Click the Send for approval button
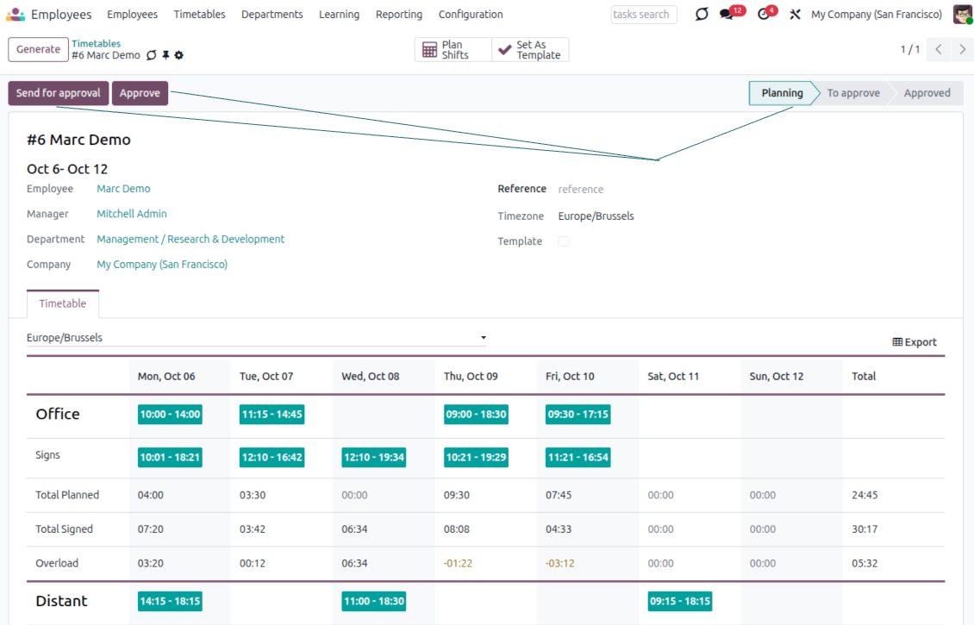Viewport: 974px width, 625px height. tap(59, 93)
